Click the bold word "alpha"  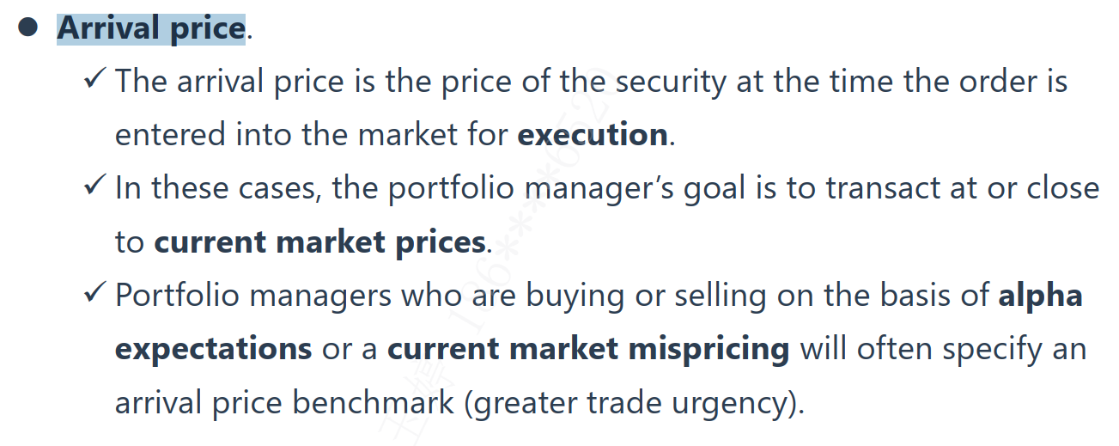click(1040, 296)
